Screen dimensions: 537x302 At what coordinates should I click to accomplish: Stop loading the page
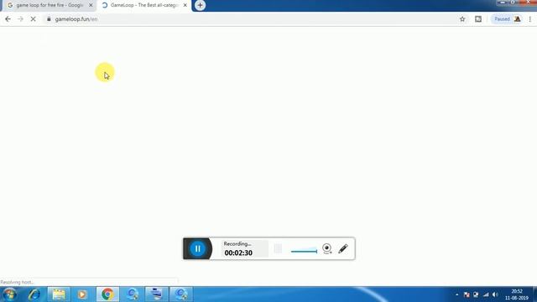(x=34, y=19)
